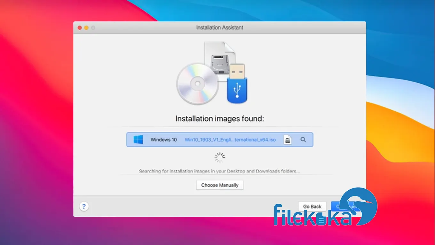Open the Win10_1903 iso file link
The width and height of the screenshot is (435, 245).
point(230,140)
